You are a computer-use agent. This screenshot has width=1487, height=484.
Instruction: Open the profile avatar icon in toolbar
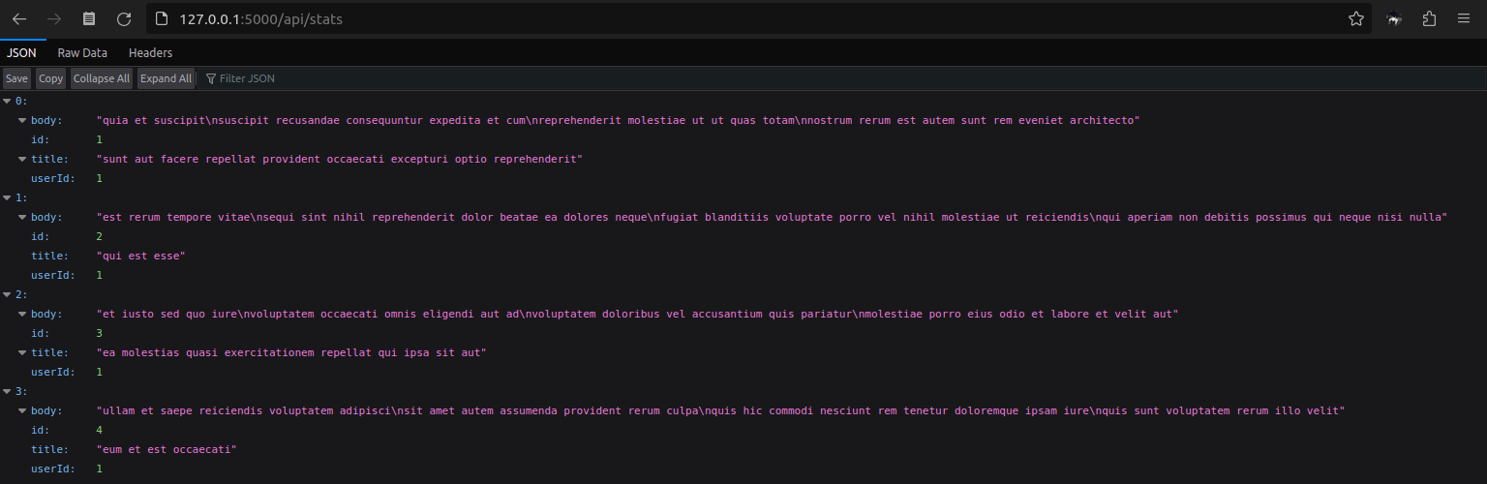tap(1394, 18)
